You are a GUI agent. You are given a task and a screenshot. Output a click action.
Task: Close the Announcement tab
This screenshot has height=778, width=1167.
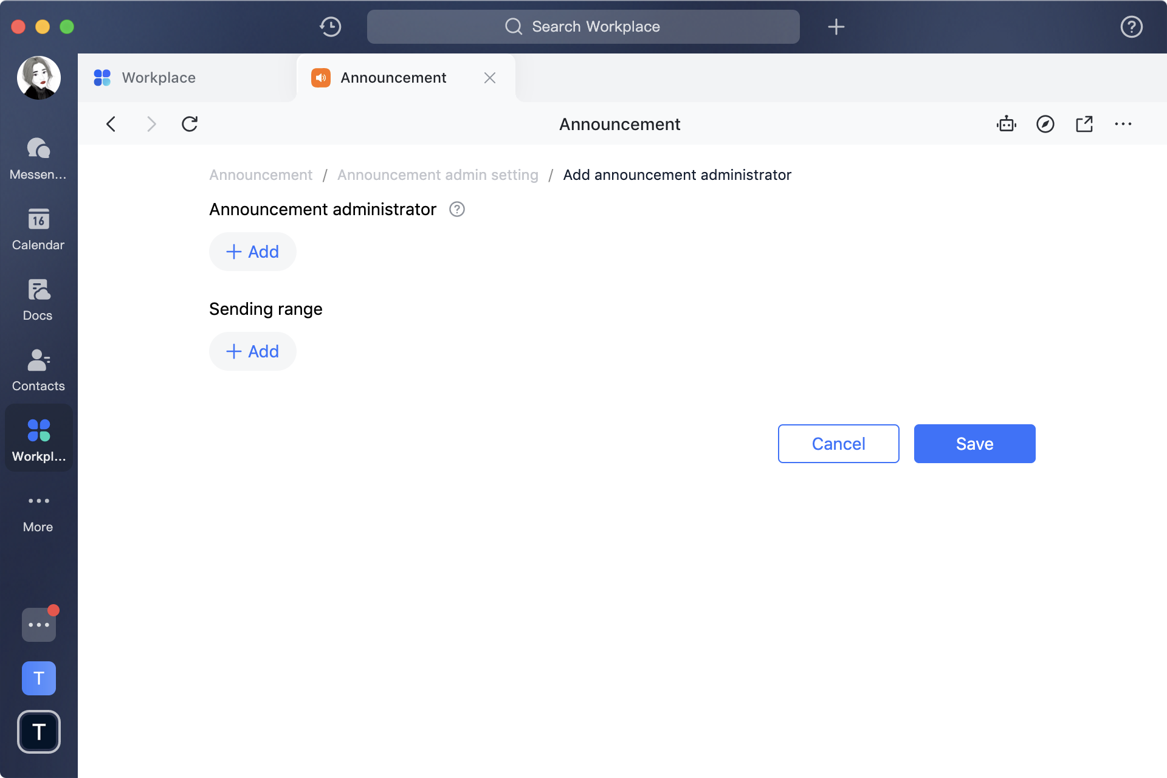[x=490, y=78]
